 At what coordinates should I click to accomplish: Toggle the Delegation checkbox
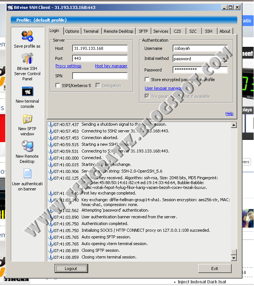pyautogui.click(x=98, y=86)
